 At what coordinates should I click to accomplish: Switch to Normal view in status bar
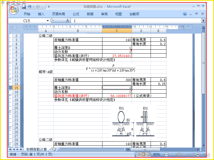coord(139,154)
